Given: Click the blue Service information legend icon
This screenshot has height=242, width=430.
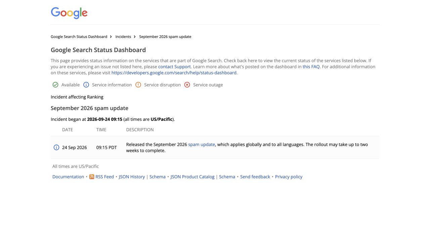Looking at the screenshot, I should [x=86, y=85].
